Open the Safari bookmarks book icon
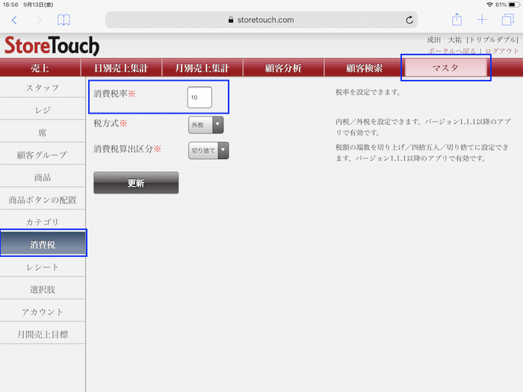 (x=64, y=20)
